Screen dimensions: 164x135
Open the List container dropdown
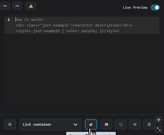click(x=50, y=124)
